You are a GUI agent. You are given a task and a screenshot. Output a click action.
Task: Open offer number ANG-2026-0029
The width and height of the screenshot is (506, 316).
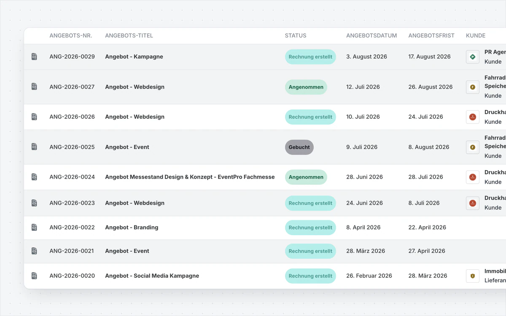(x=72, y=56)
